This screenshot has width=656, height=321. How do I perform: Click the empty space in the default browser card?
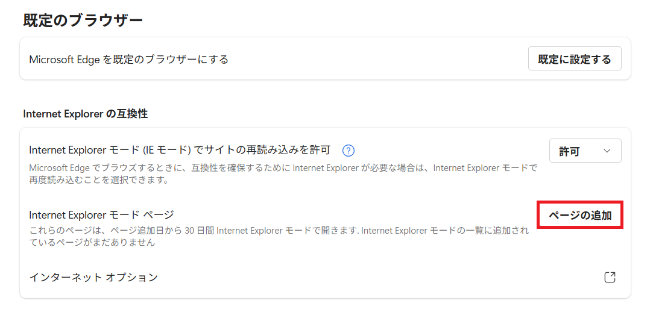click(x=374, y=60)
